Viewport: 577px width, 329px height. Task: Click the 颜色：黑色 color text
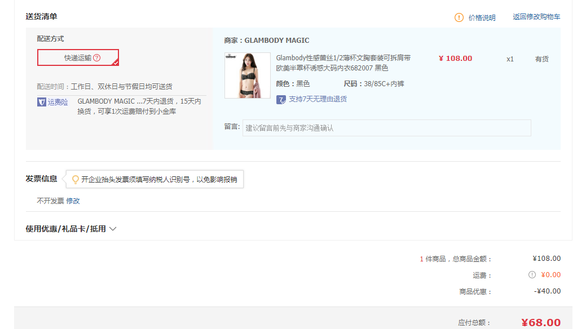[293, 84]
